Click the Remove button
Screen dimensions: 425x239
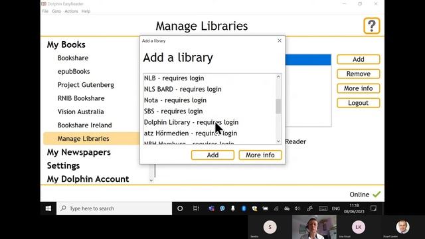tap(359, 74)
